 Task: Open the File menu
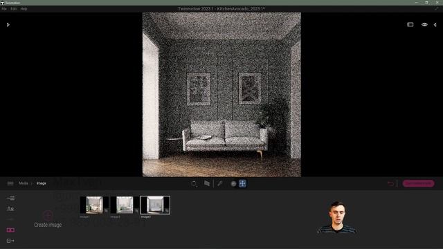click(4, 9)
